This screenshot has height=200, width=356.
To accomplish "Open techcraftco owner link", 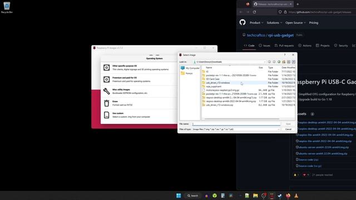I will click(256, 36).
